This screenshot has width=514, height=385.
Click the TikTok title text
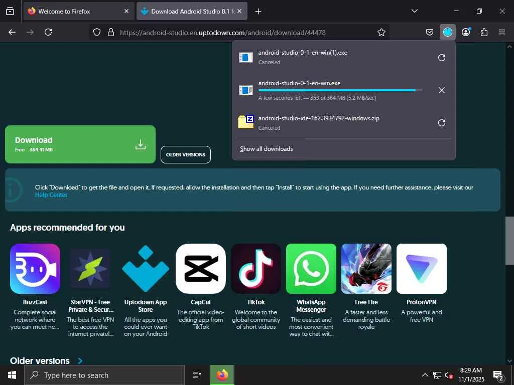(x=256, y=302)
